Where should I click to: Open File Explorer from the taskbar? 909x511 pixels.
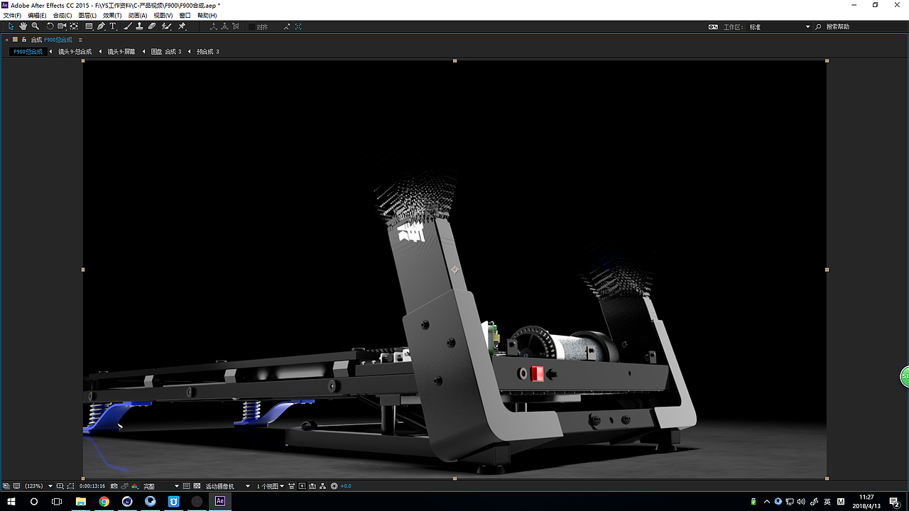click(80, 501)
